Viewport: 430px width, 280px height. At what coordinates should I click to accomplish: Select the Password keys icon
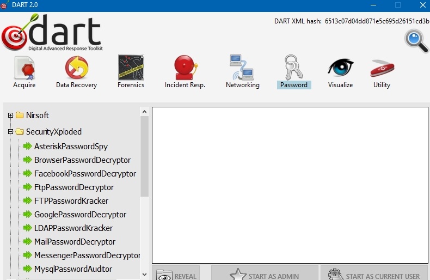(293, 67)
